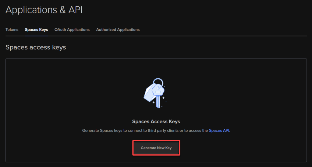Click the key illustration icon
The image size is (312, 167).
pos(155,93)
